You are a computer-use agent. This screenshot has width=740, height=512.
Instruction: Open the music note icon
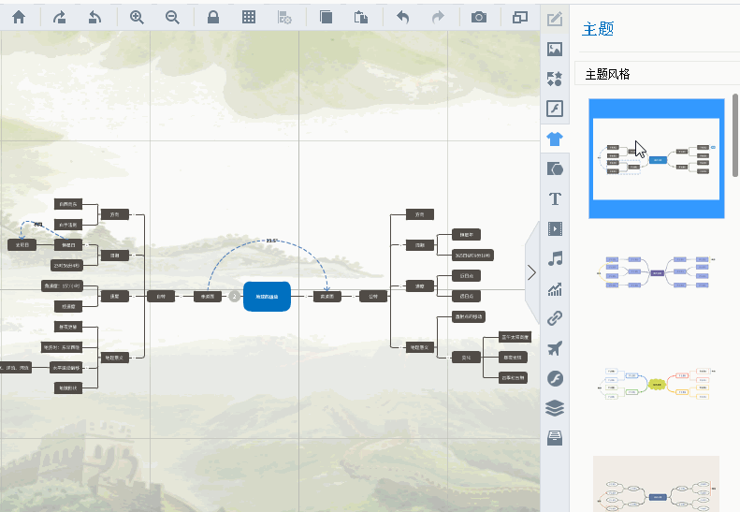pyautogui.click(x=555, y=258)
